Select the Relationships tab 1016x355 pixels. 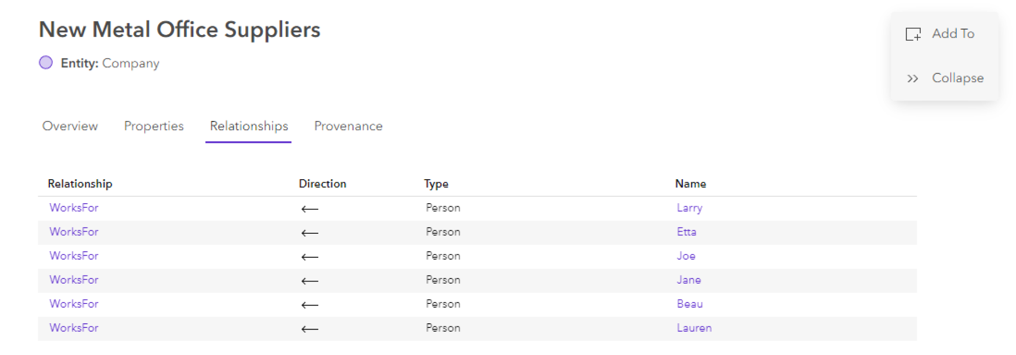[x=248, y=126]
